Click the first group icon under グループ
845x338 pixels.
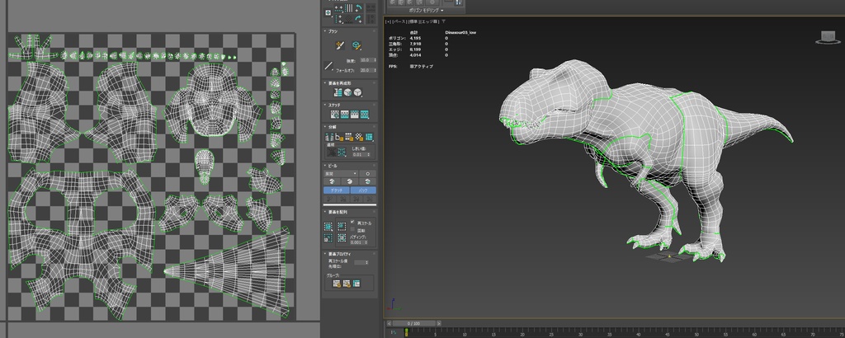[337, 284]
